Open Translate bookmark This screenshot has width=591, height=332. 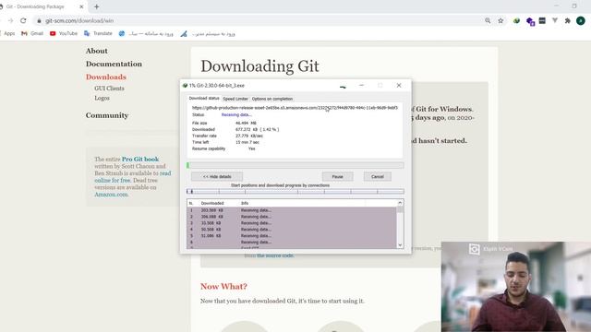(98, 33)
